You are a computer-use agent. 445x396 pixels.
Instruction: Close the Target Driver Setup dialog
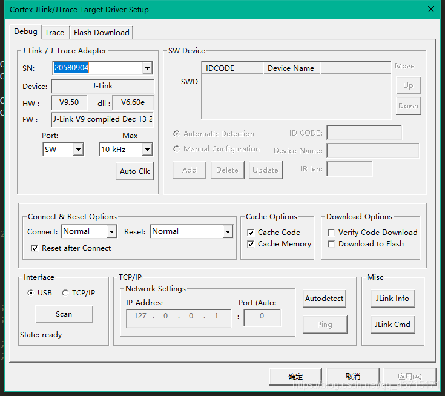click(x=431, y=9)
